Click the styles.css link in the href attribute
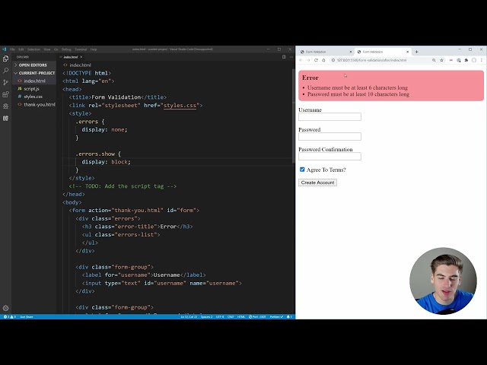 180,106
